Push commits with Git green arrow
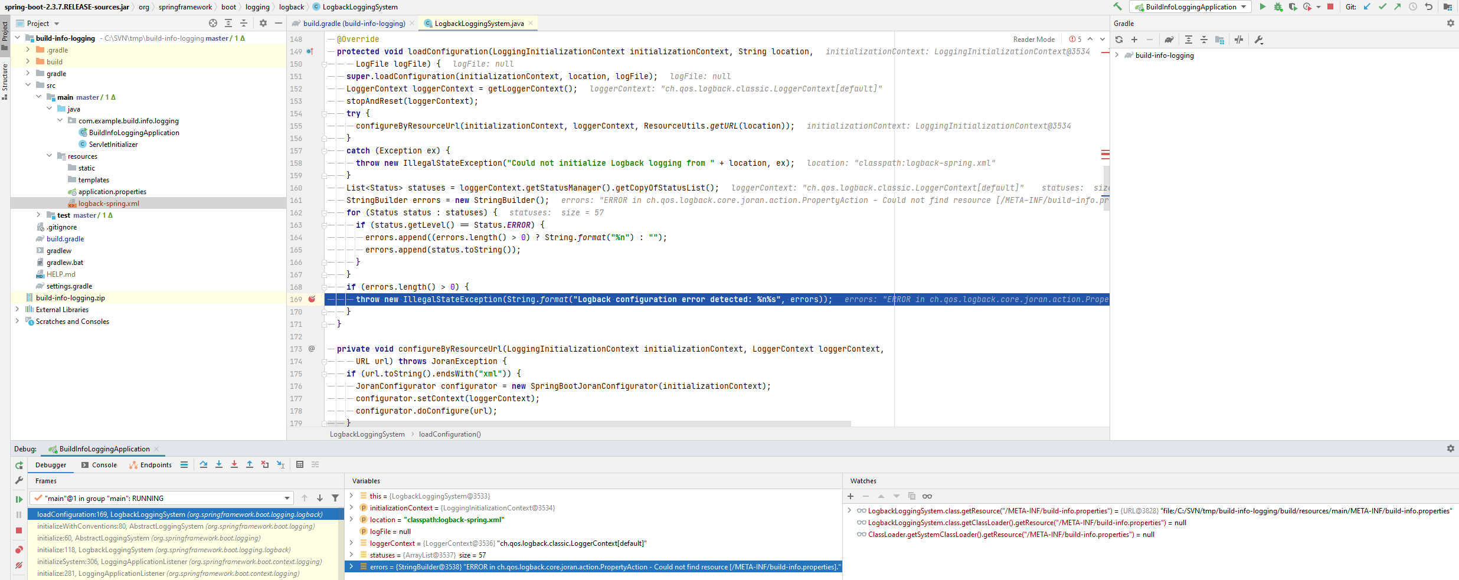The height and width of the screenshot is (580, 1459). click(x=1397, y=6)
